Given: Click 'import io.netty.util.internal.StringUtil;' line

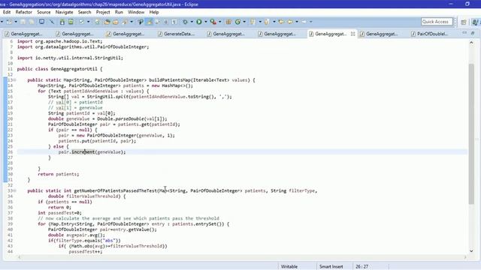Looking at the screenshot, I should pos(70,58).
